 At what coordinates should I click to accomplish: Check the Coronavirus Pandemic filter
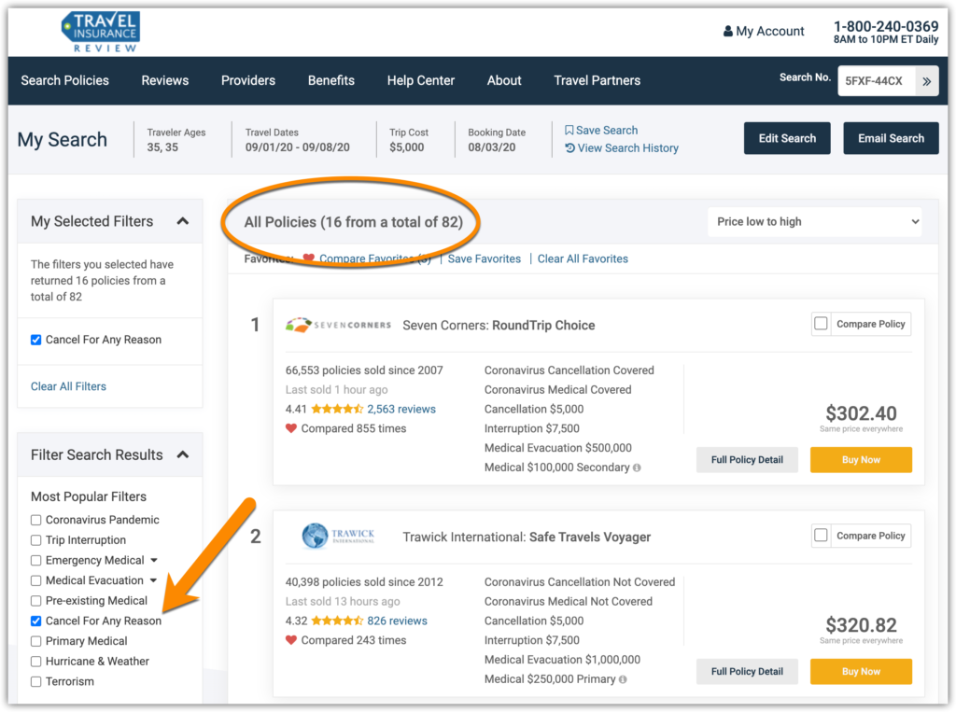pyautogui.click(x=36, y=520)
